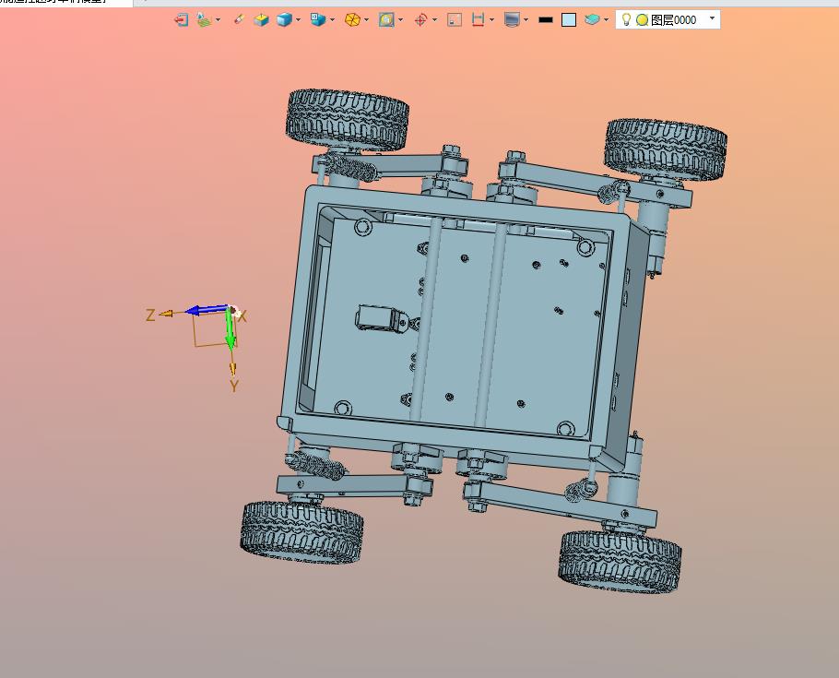
Task: Open the layer stack icon dropdown arrow
Action: [x=606, y=20]
